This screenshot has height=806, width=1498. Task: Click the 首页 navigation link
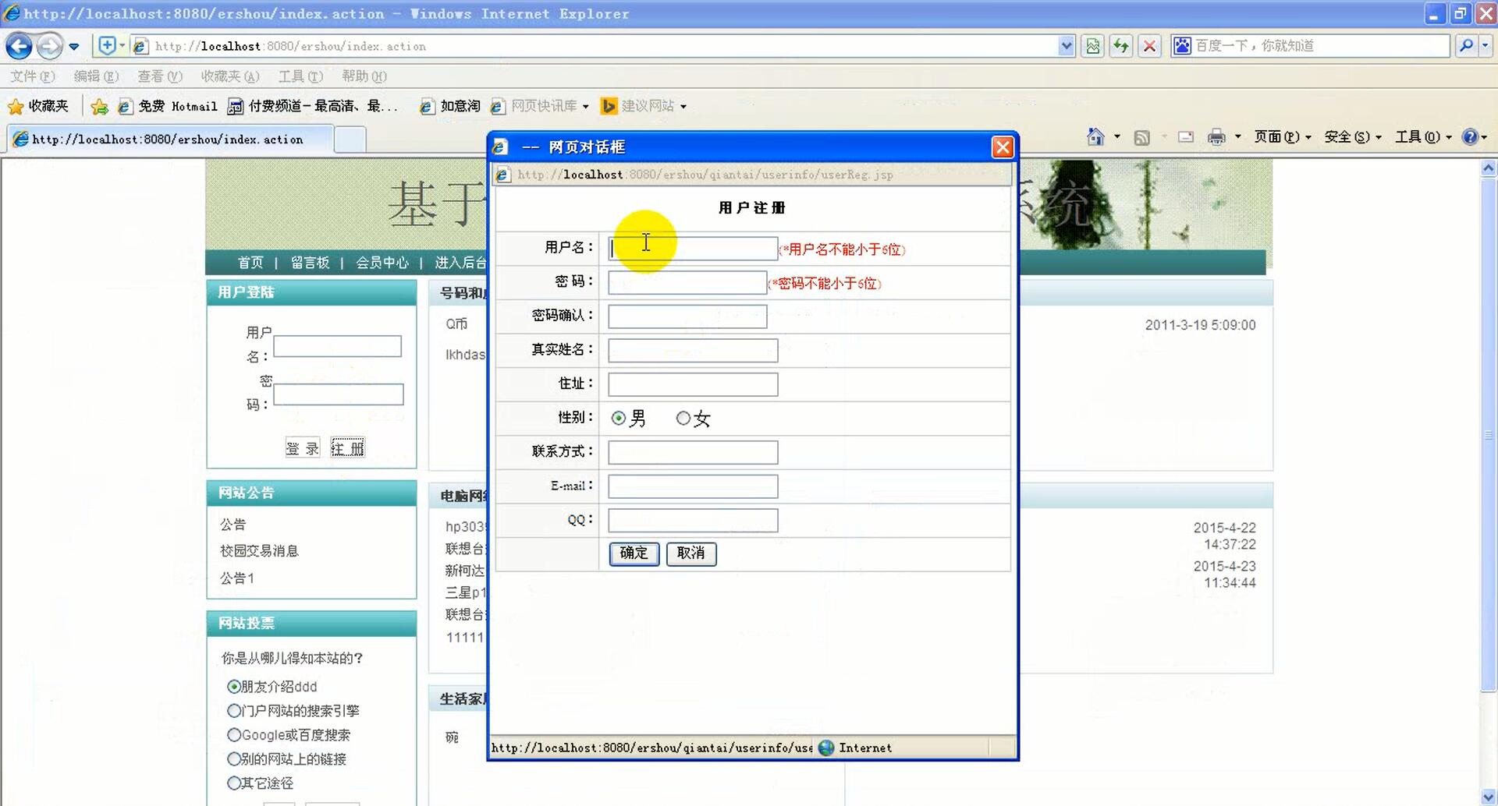tap(250, 263)
